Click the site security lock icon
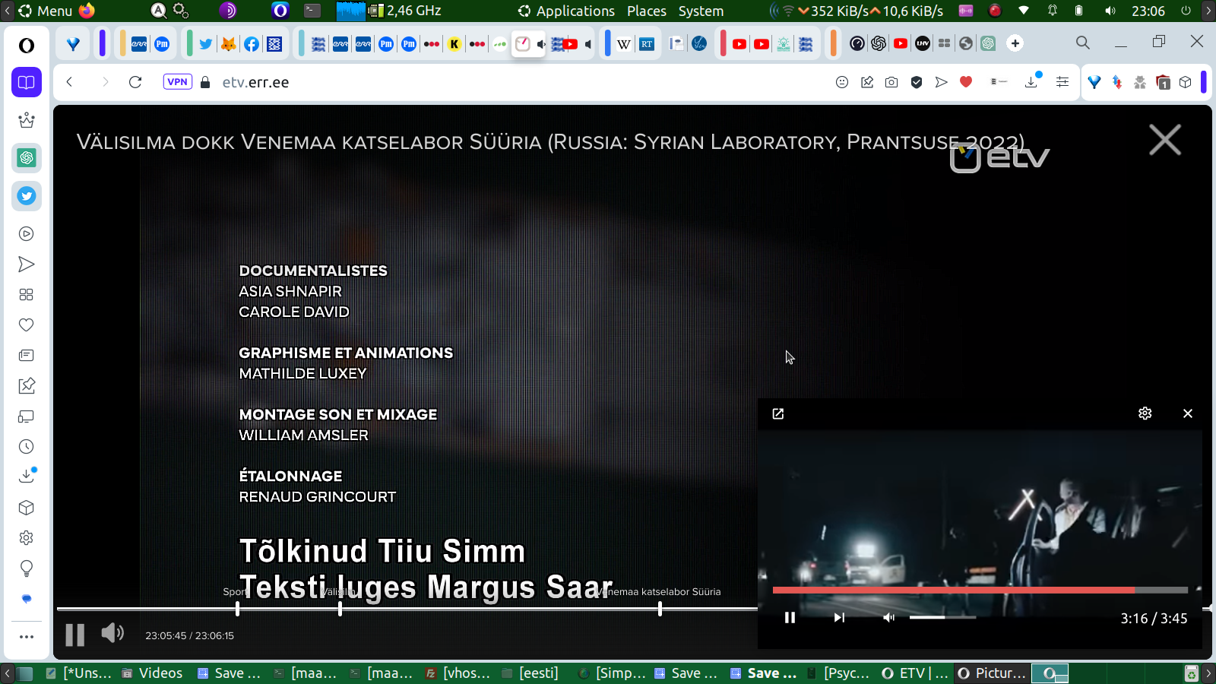The width and height of the screenshot is (1216, 684). pos(205,82)
